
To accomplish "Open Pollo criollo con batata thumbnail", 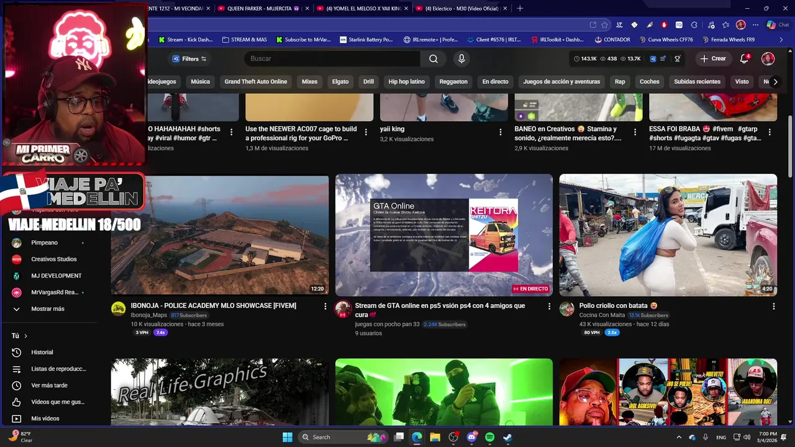I will (x=668, y=235).
